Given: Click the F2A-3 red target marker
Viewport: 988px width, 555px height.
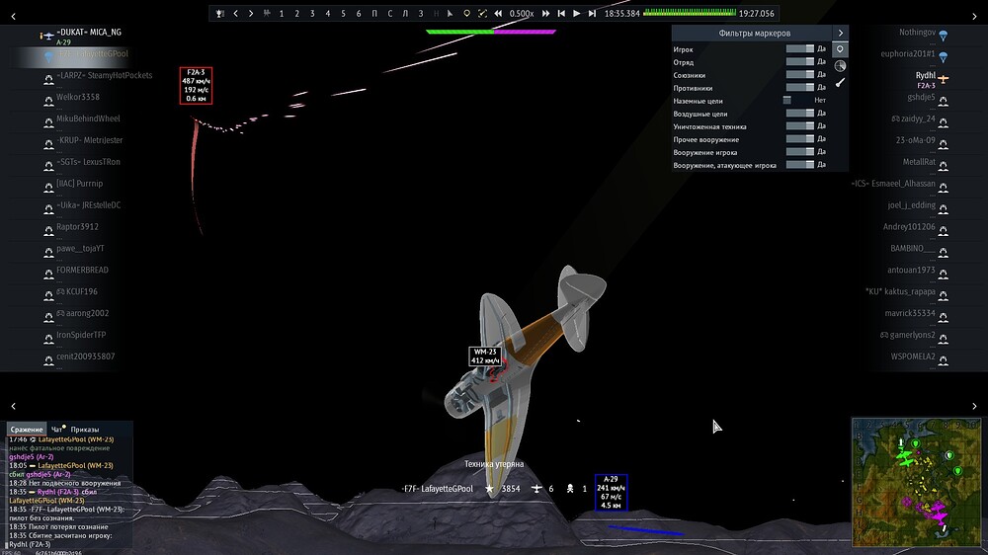Looking at the screenshot, I should [196, 85].
